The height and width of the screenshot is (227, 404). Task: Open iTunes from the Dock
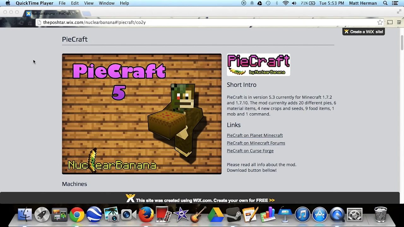pyautogui.click(x=302, y=215)
